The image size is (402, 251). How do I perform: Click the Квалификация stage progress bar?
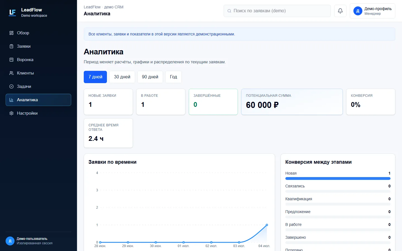coord(338,204)
